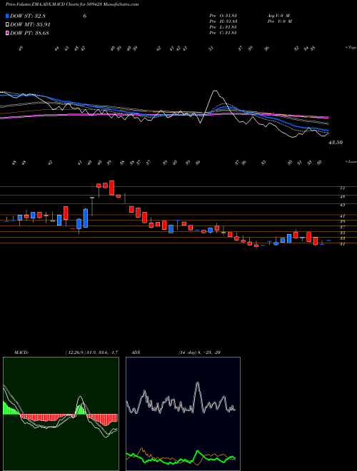357x471 pixels.
Task: Open the ADX indicator chart panel
Action: (x=183, y=414)
